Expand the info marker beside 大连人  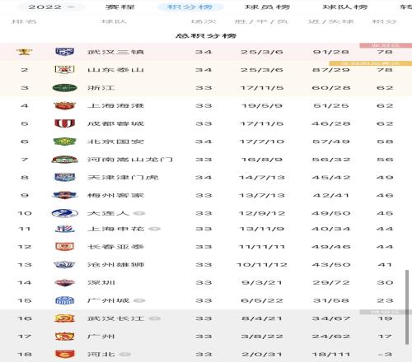pos(139,213)
